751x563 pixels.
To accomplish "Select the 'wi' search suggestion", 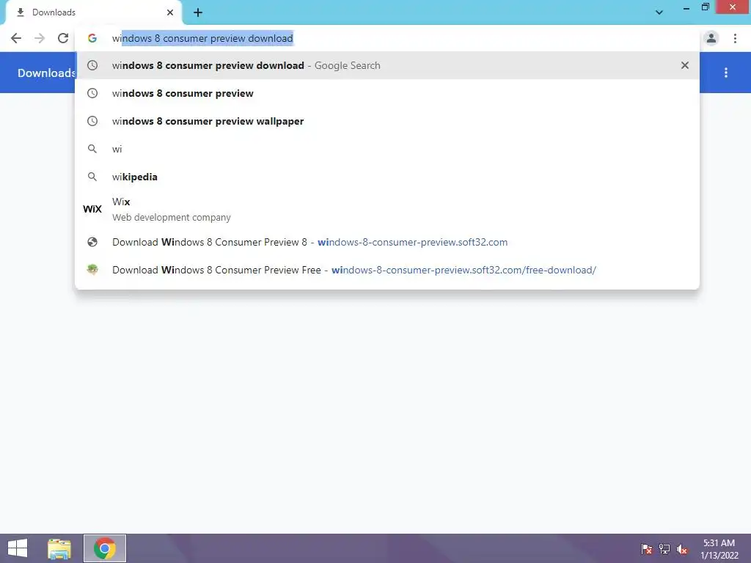I will [387, 149].
